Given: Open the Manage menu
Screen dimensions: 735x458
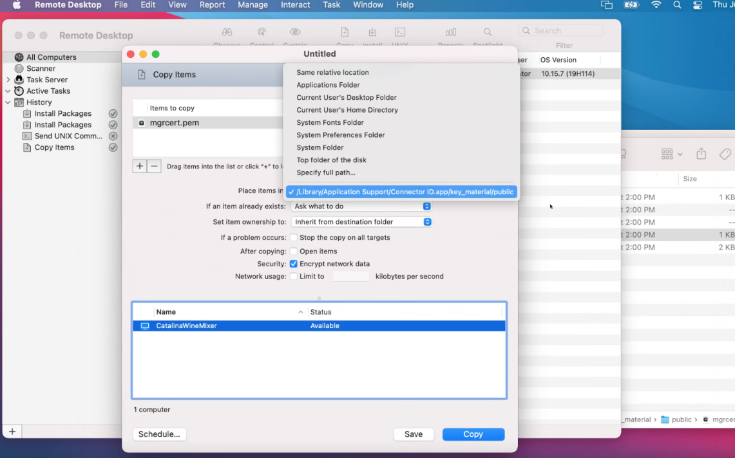Looking at the screenshot, I should click(x=253, y=5).
